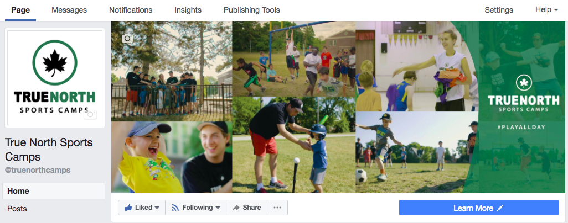Open the Publishing Tools tab
Screen dimensions: 568x223
pyautogui.click(x=252, y=10)
